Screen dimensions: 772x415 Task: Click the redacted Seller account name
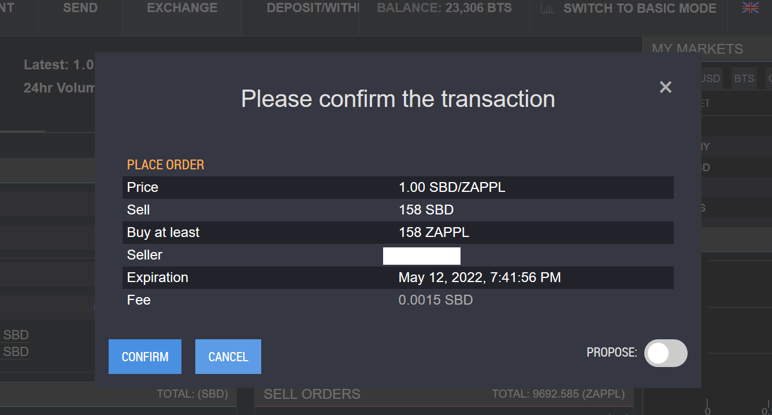(x=422, y=255)
